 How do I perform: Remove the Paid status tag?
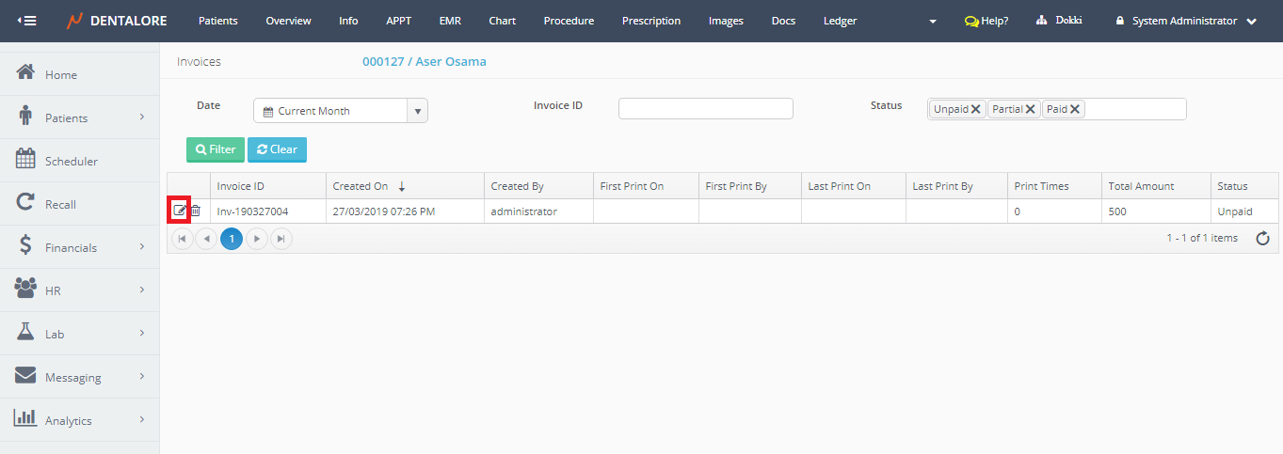tap(1076, 109)
